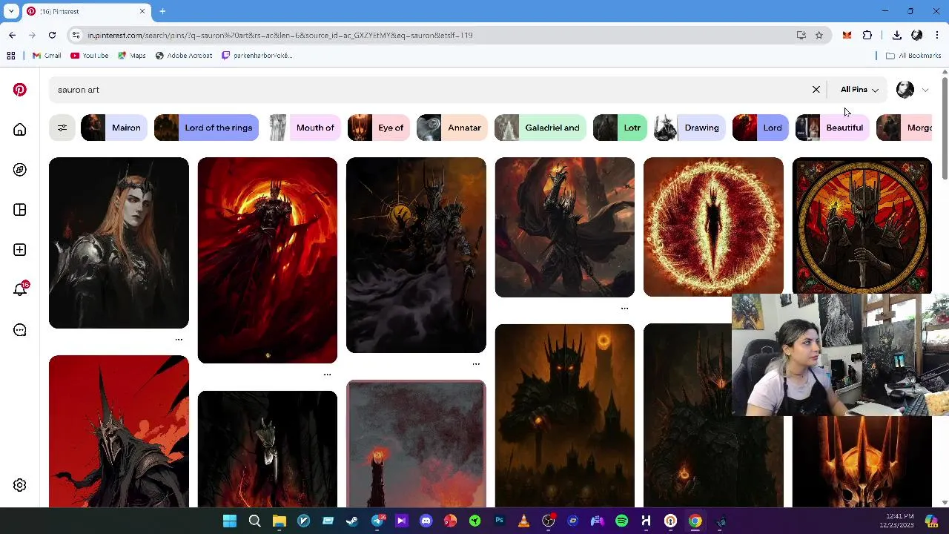Screen dimensions: 949x534
Task: Open Explore compass icon in sidebar
Action: 20,170
